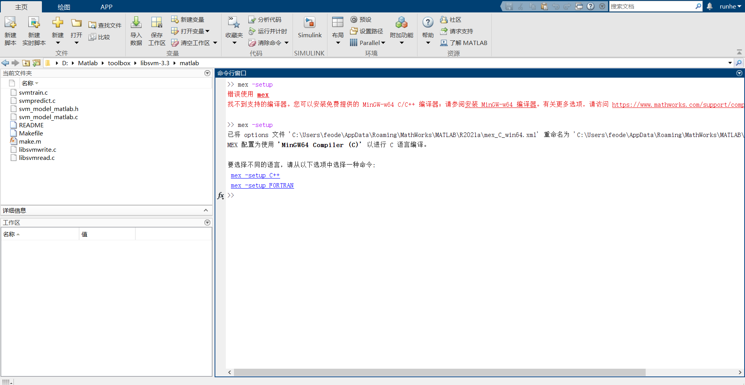The height and width of the screenshot is (385, 745).
Task: Open the address bar folder history dropdown
Action: pos(730,63)
